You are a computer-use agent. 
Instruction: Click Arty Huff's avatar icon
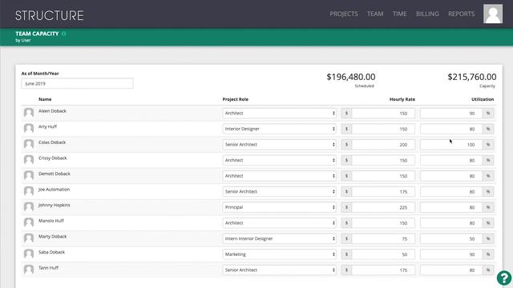click(29, 128)
